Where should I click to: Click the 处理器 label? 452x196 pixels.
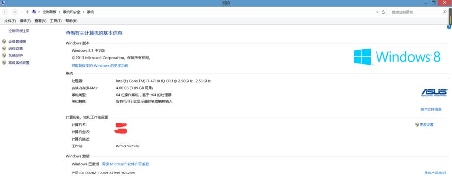(77, 81)
